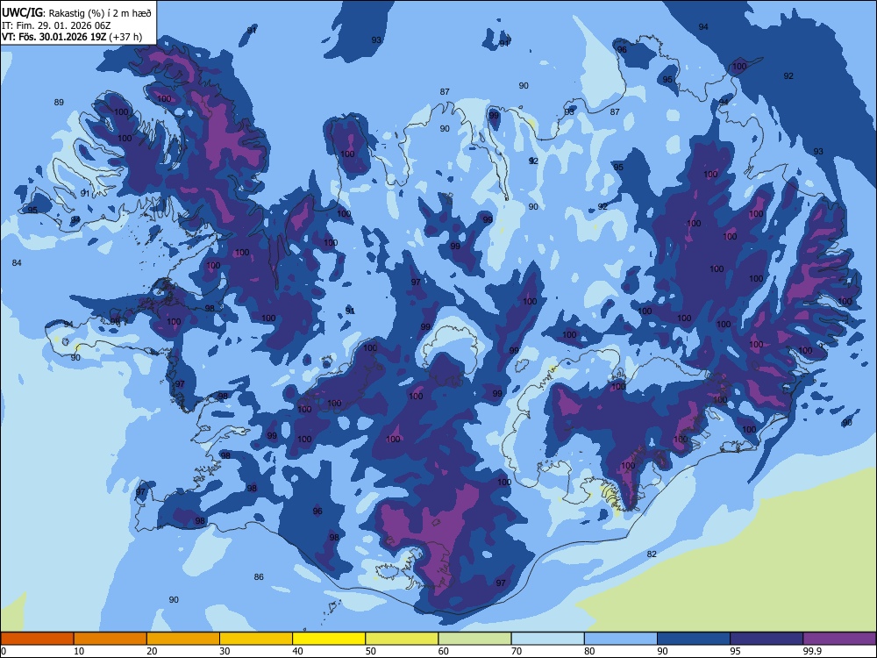Click the humidity value "84" on the map
This screenshot has width=877, height=658.
(x=17, y=263)
